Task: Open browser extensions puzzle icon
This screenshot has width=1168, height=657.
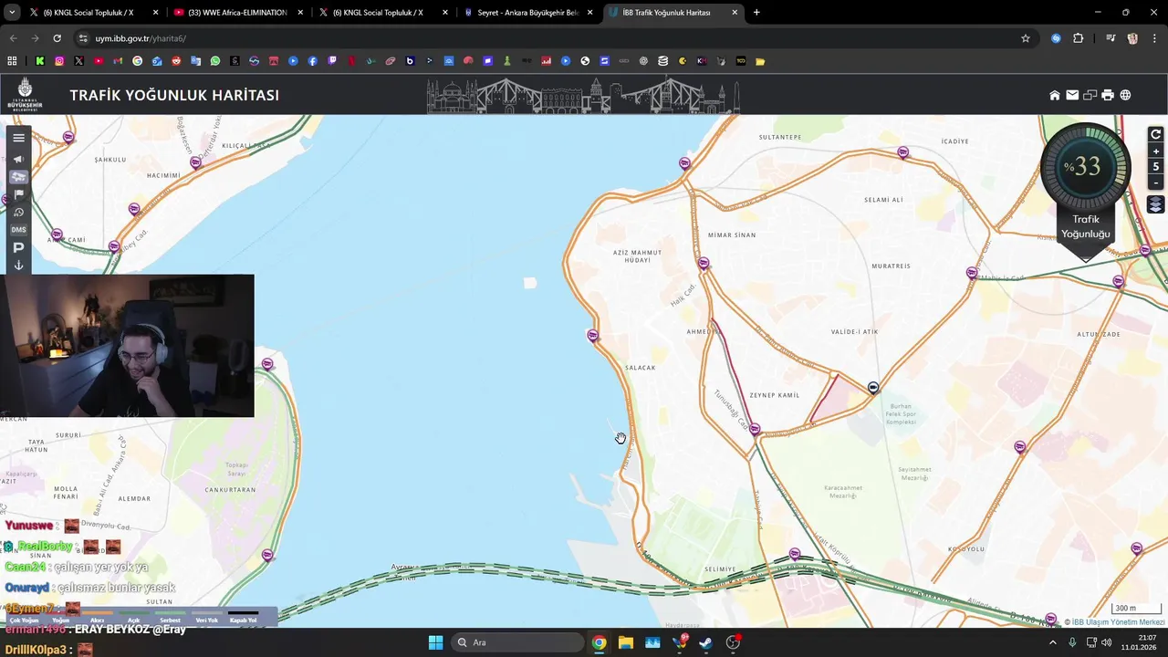Action: 1078,38
